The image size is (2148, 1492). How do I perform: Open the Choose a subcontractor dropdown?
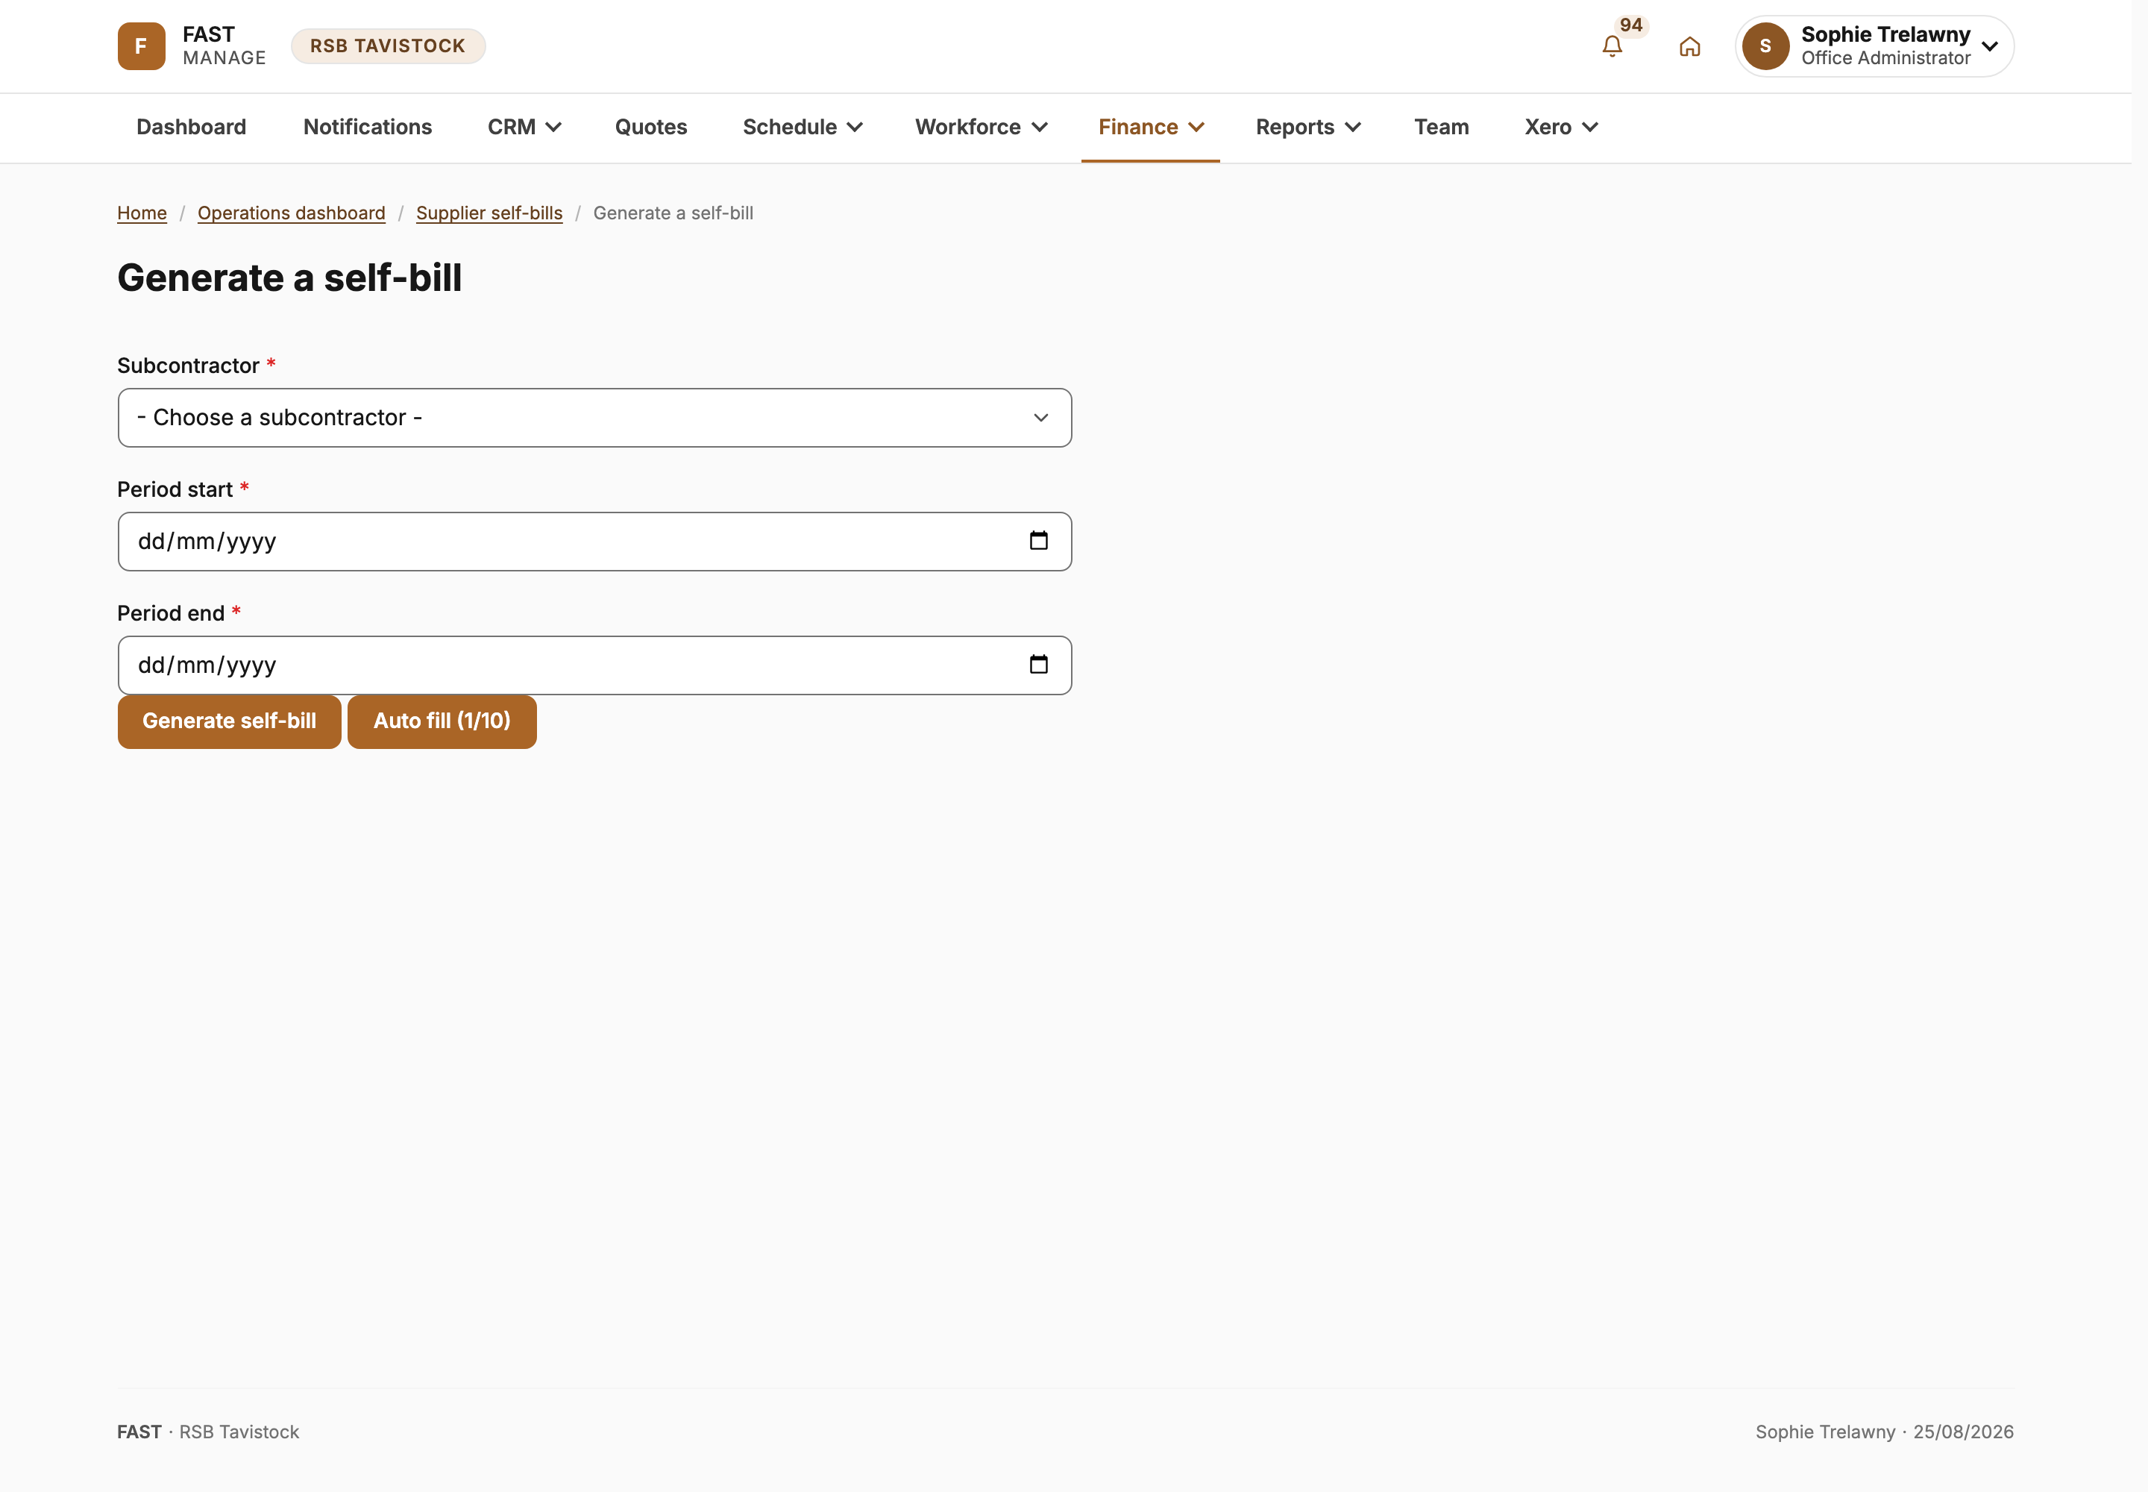[x=594, y=417]
